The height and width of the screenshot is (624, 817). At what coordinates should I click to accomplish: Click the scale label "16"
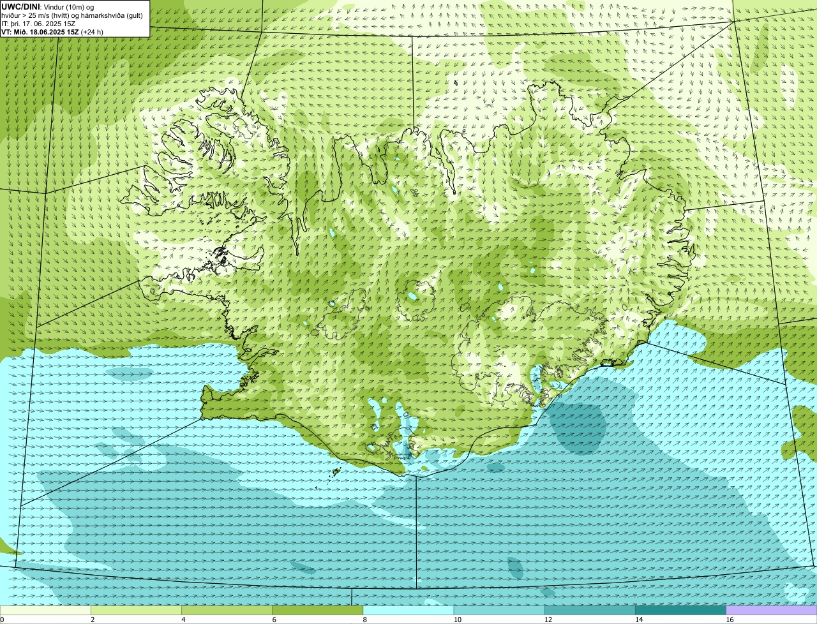[730, 620]
